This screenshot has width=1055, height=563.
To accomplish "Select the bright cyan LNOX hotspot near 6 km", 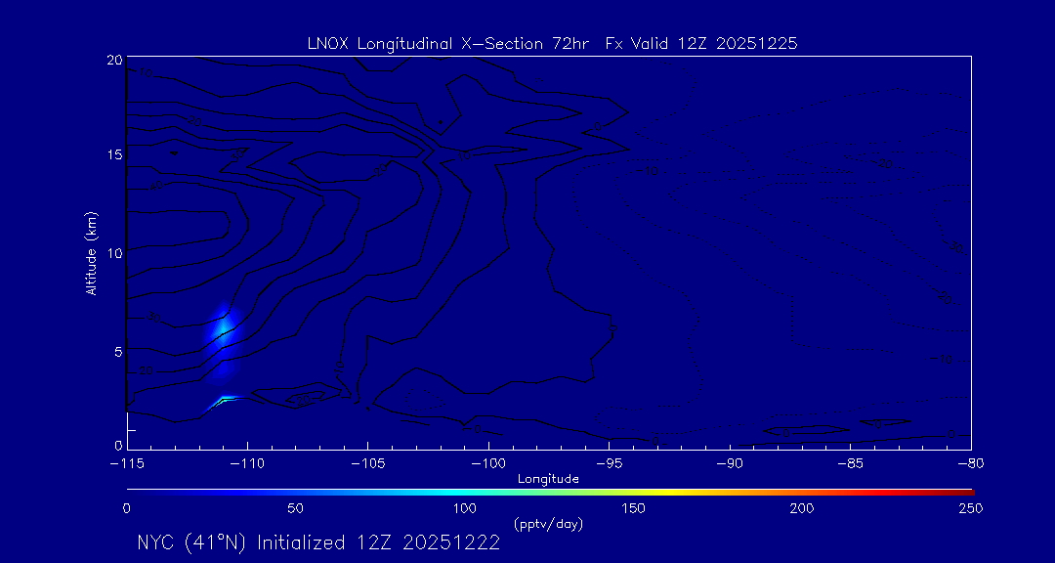I will [223, 328].
